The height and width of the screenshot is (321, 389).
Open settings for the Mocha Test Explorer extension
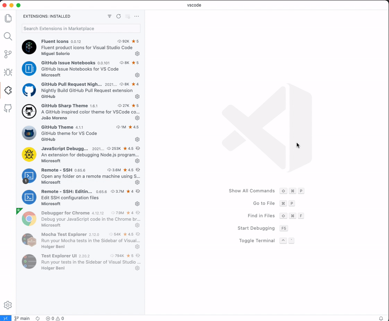point(137,247)
